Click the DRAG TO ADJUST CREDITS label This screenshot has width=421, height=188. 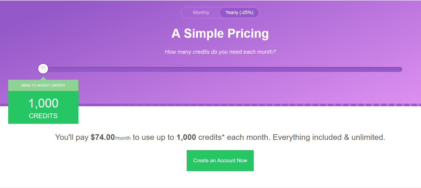(x=43, y=85)
